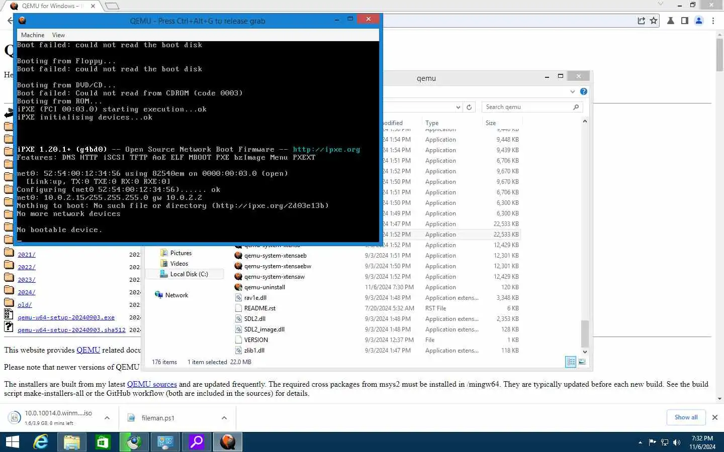Open the View menu in QEMU window

click(x=58, y=35)
